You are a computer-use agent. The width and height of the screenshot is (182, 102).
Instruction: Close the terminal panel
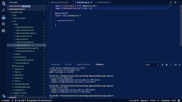point(179,65)
